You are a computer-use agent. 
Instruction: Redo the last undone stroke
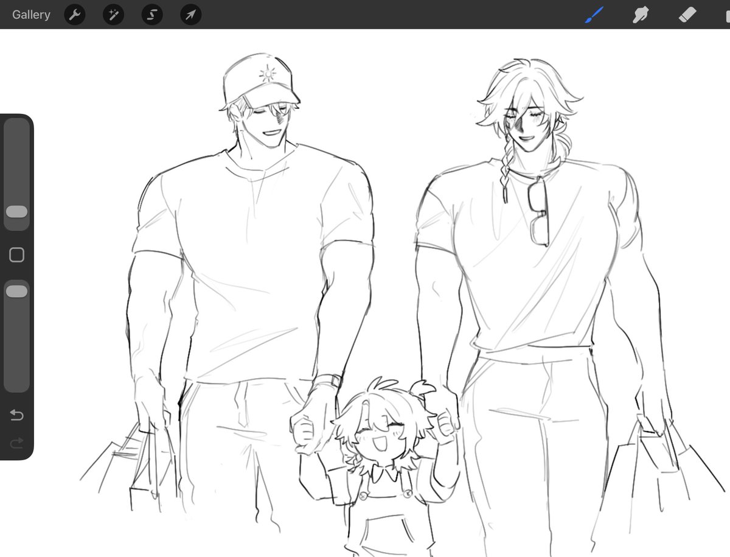pyautogui.click(x=17, y=443)
